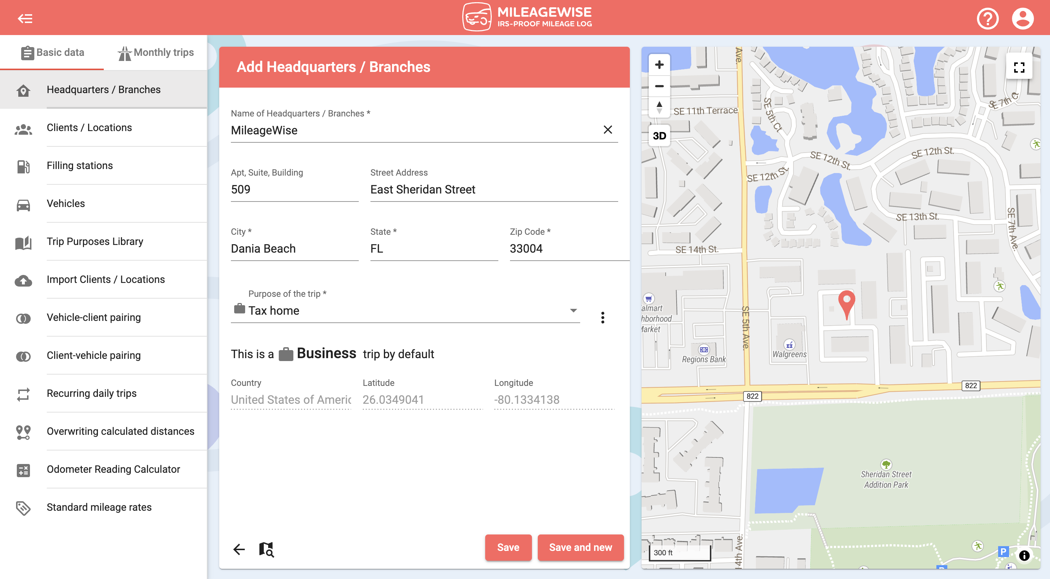Open the help question mark icon
The image size is (1050, 579).
988,19
